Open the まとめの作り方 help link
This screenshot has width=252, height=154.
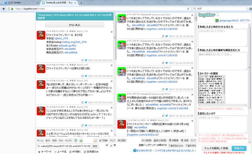(x=144, y=151)
